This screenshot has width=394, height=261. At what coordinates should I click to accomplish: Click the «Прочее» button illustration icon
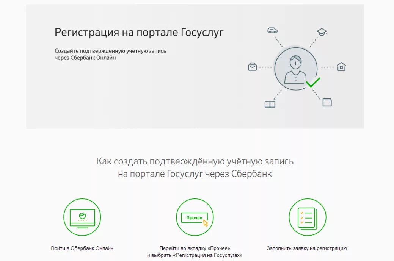[195, 217]
